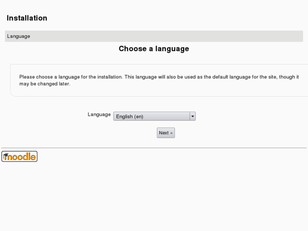This screenshot has height=231, width=308.
Task: Click the double-chevron symbol on the Next button
Action: [x=171, y=133]
